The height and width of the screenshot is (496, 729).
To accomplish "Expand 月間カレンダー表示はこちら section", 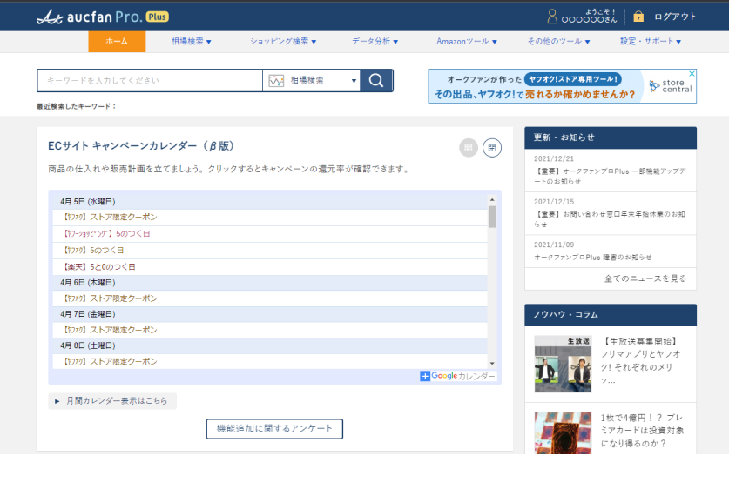I will coord(112,401).
